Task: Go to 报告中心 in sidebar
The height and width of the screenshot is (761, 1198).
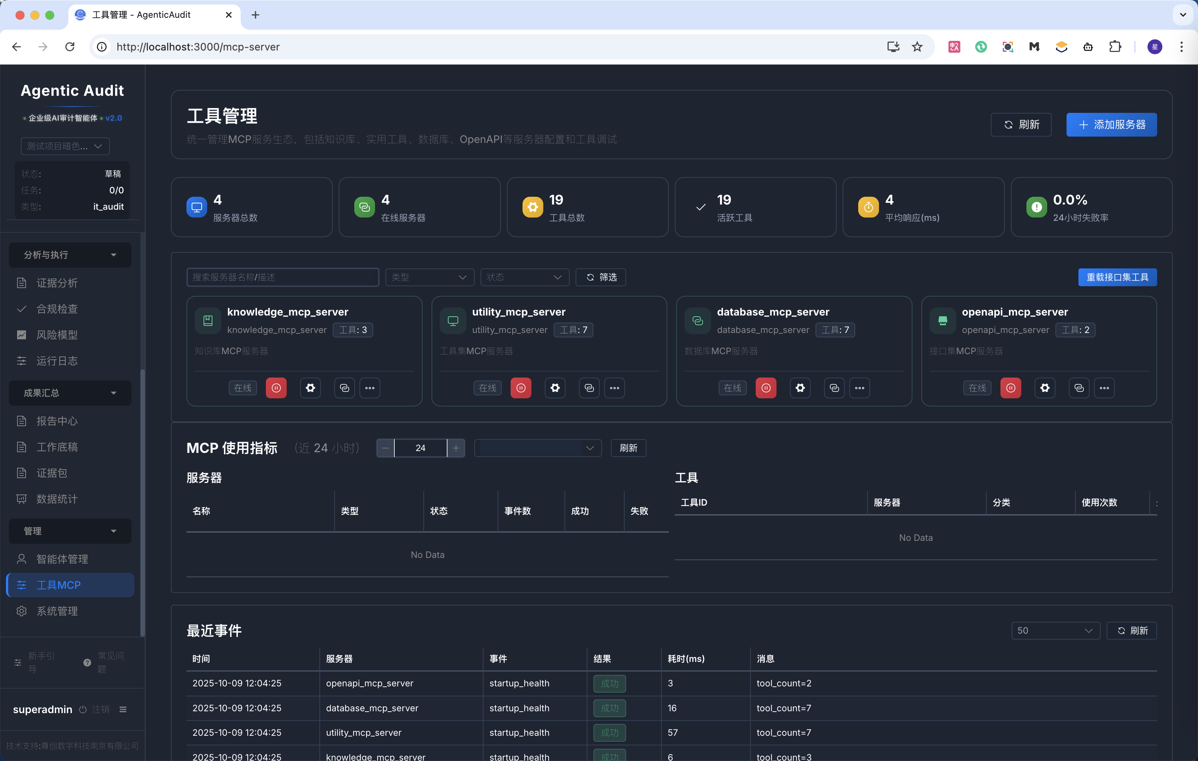Action: (x=57, y=421)
